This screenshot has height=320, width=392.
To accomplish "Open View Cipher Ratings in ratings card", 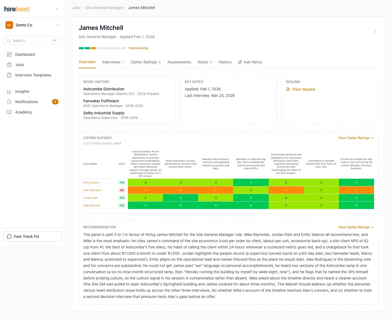I will [356, 138].
